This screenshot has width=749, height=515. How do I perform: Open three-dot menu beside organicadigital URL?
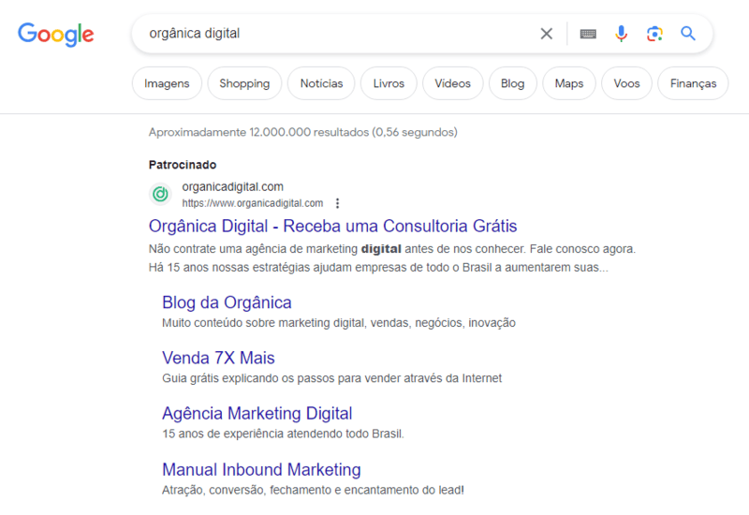337,203
